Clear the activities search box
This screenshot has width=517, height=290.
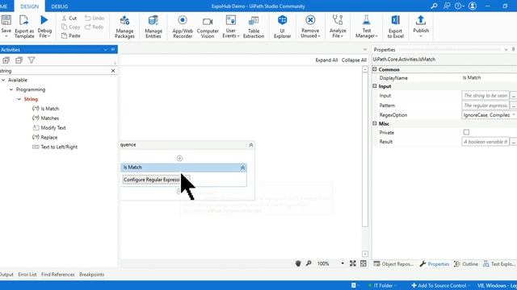(x=113, y=71)
